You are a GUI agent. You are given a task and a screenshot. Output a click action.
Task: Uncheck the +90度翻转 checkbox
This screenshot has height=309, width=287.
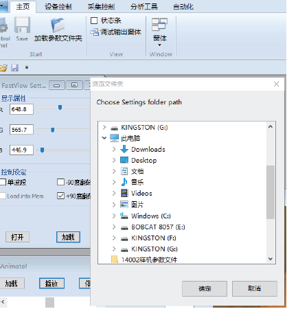tap(60, 196)
